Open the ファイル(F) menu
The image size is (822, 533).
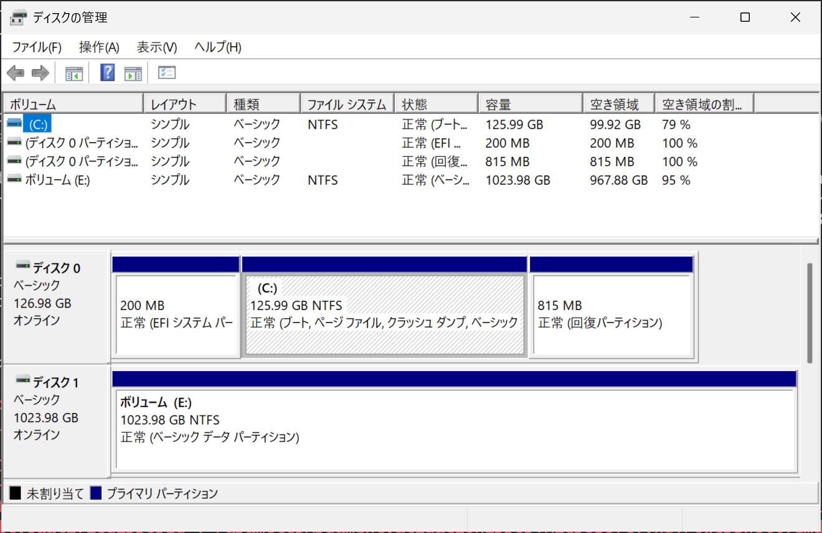tap(37, 47)
